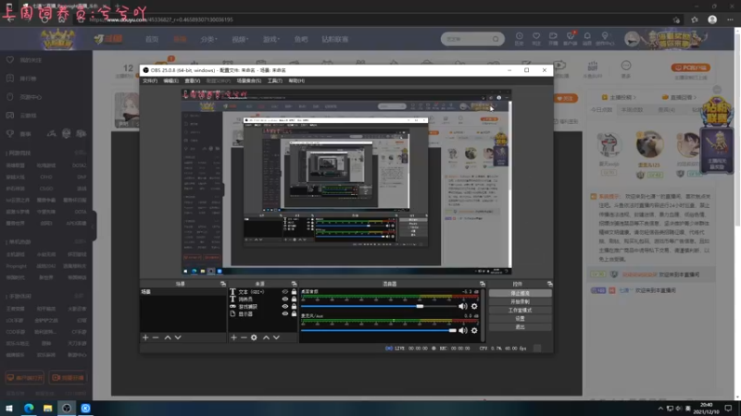Image resolution: width=741 pixels, height=416 pixels.
Task: Open Microsoft Edge from taskbar
Action: point(29,409)
